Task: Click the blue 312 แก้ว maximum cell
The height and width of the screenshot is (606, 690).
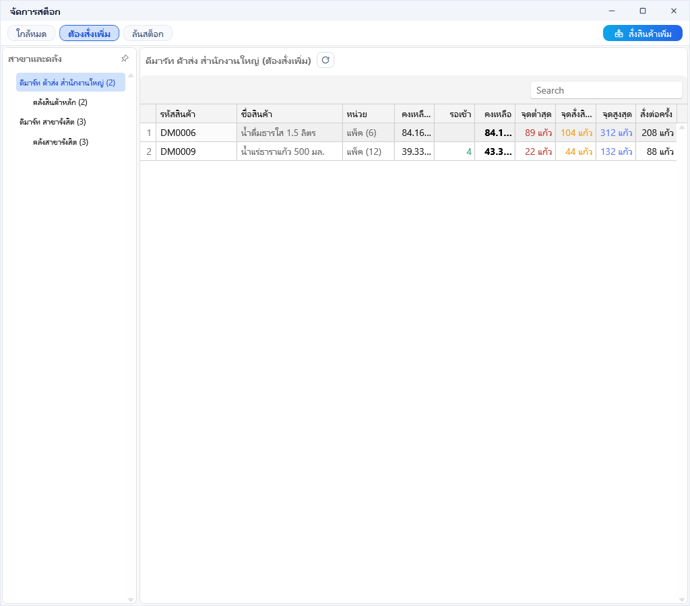Action: click(616, 133)
